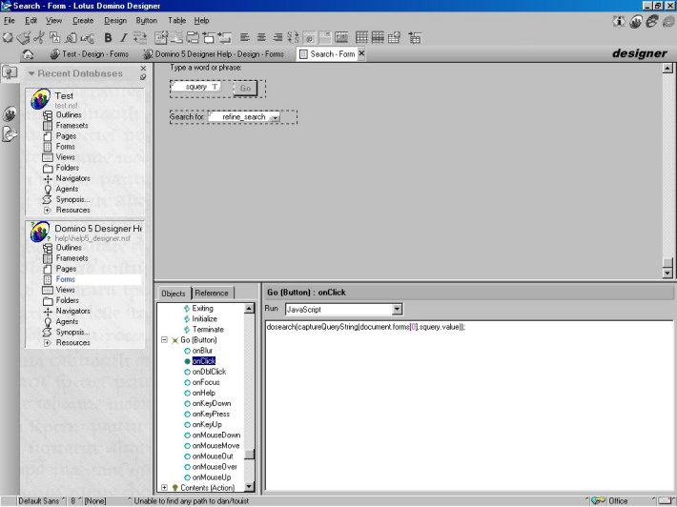
Task: Close the Search - Form tab
Action: 361,53
